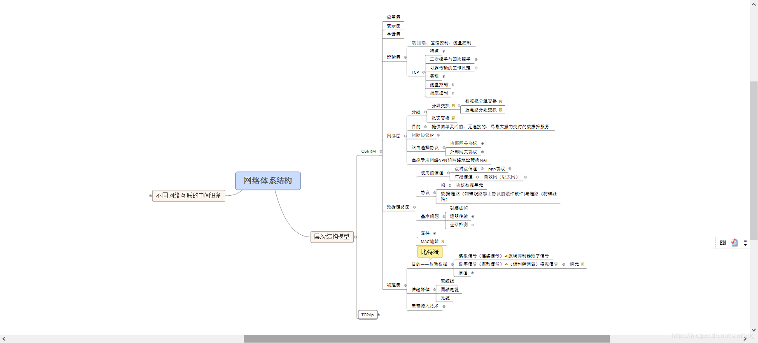Image resolution: width=758 pixels, height=343 pixels.
Task: Click the IME handwriting pad icon
Action: point(735,243)
